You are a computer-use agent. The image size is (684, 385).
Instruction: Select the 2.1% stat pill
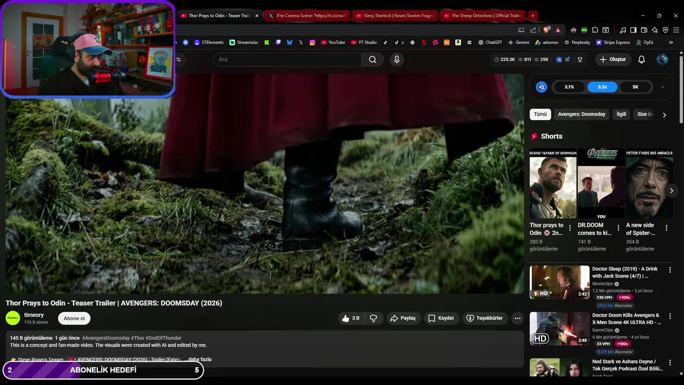569,87
